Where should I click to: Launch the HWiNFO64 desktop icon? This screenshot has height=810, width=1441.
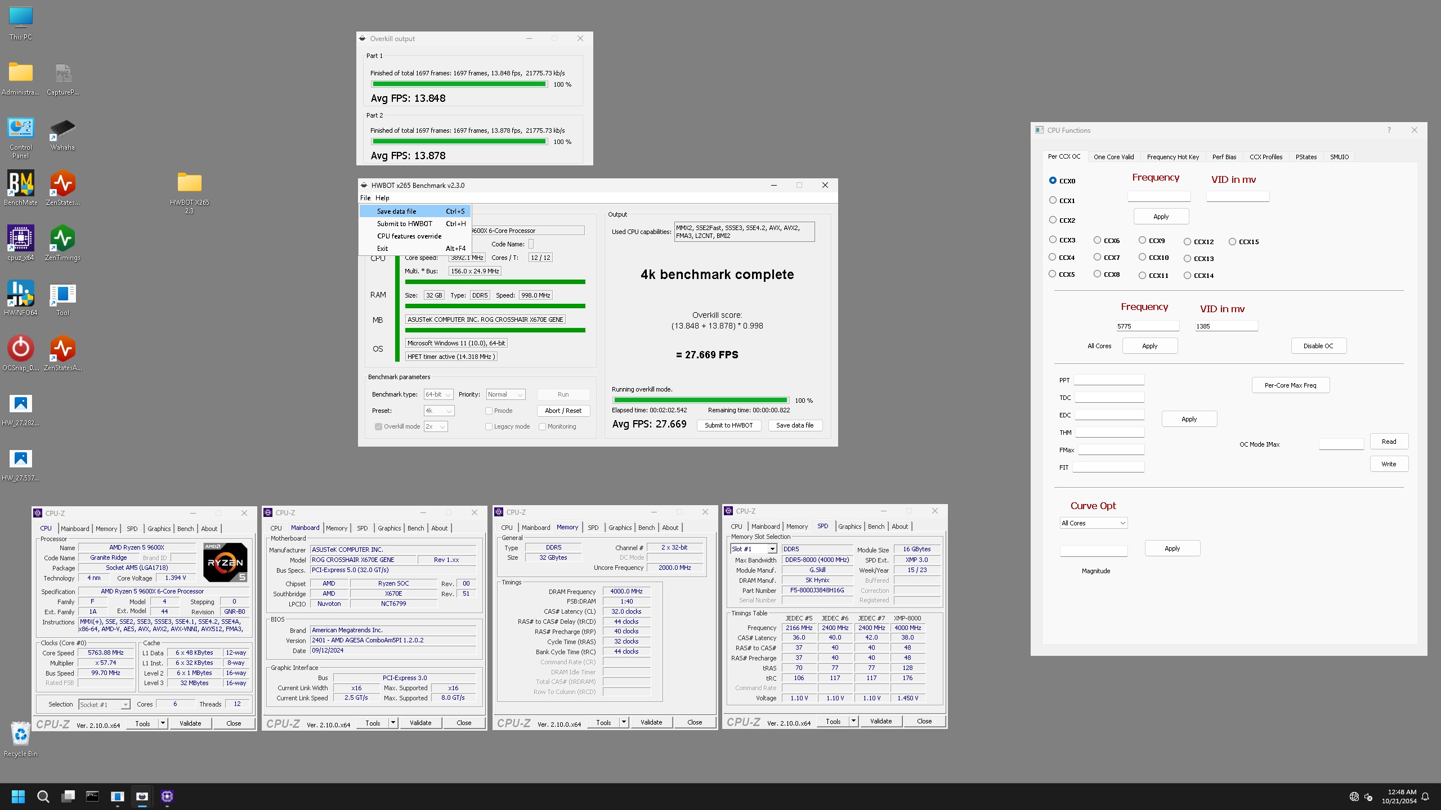click(x=21, y=298)
